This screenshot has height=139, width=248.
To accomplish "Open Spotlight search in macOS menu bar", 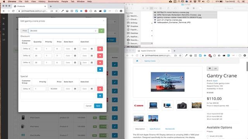I will pyautogui.click(x=238, y=2).
